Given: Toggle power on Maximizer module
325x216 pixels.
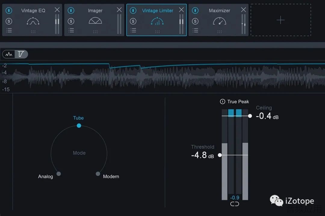Looking at the screenshot, I should coord(195,10).
